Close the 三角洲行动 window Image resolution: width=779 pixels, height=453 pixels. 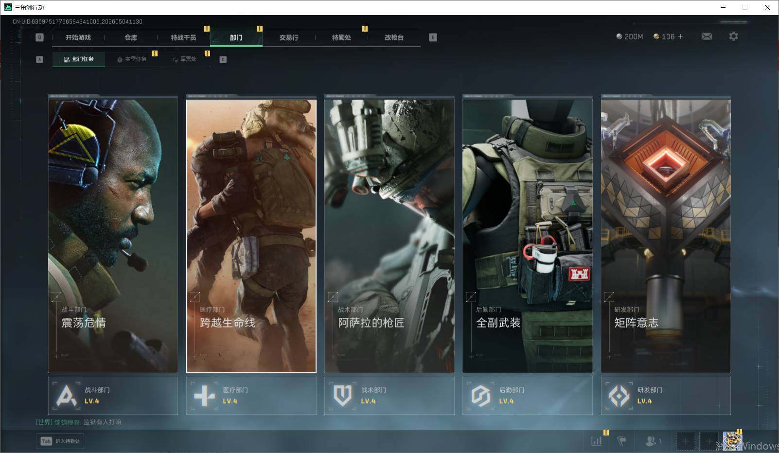(767, 7)
